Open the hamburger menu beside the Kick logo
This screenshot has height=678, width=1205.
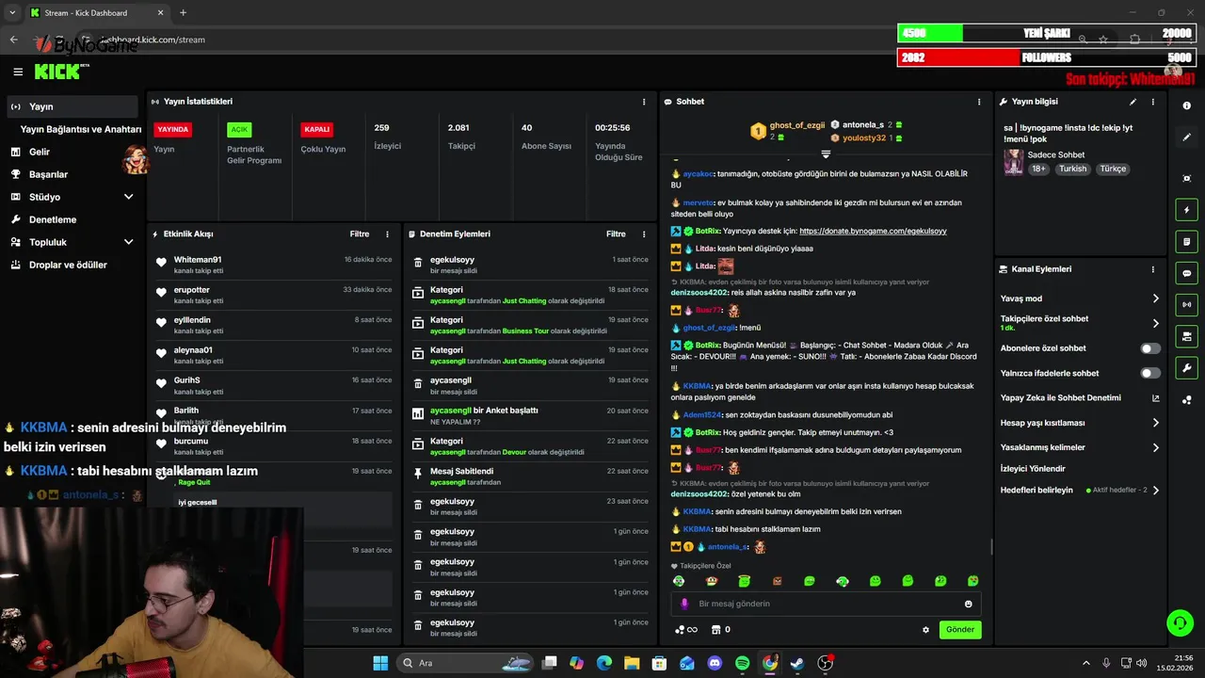[x=18, y=72]
